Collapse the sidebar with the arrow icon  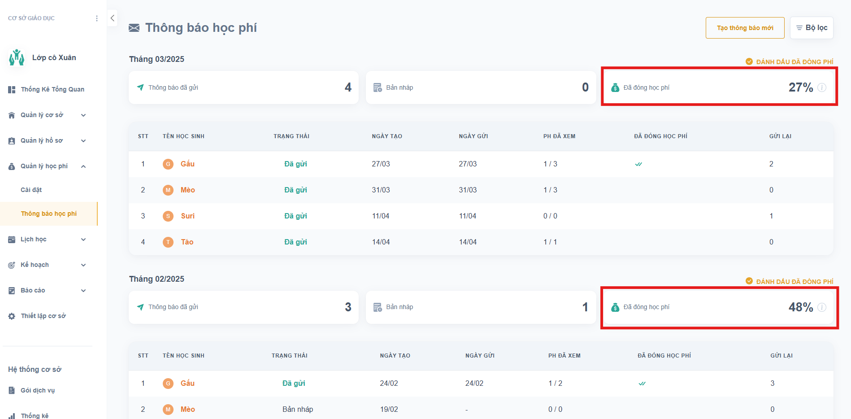tap(113, 18)
